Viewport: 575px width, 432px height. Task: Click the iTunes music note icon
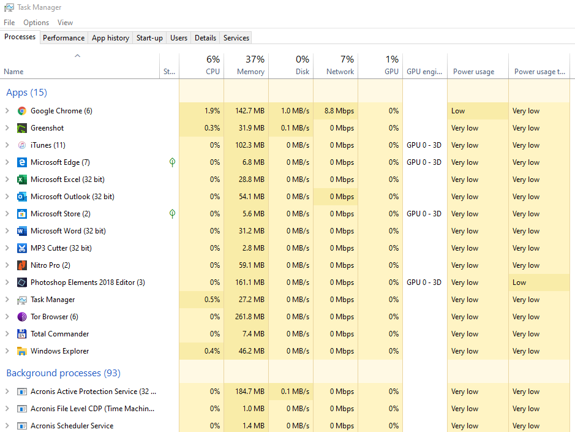22,145
